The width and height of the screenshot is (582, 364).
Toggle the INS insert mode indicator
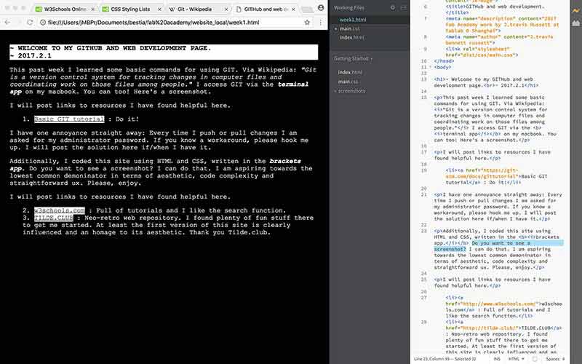497,359
